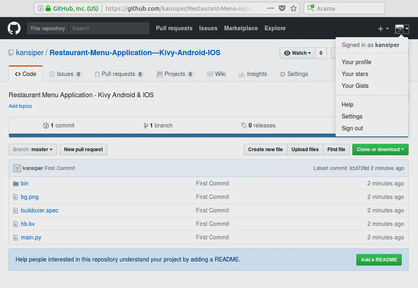The height and width of the screenshot is (288, 418).
Task: Click the file icon next to bg.png
Action: click(16, 197)
